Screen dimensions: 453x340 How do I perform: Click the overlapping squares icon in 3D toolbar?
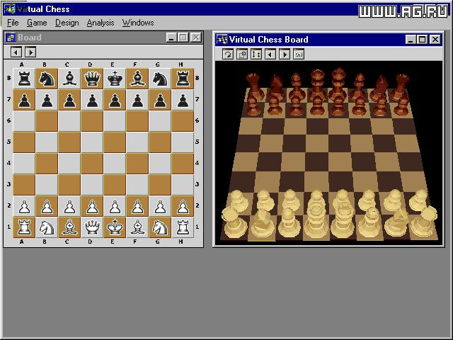point(242,55)
